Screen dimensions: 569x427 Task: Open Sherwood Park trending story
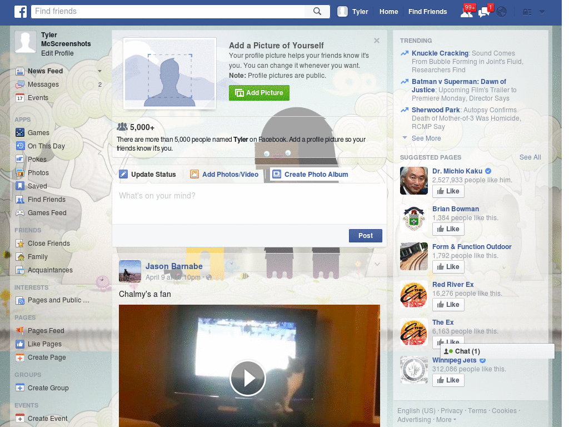point(436,110)
